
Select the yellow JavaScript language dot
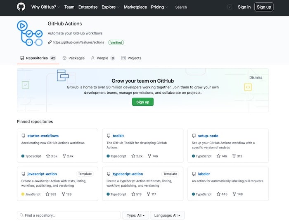(x=23, y=194)
